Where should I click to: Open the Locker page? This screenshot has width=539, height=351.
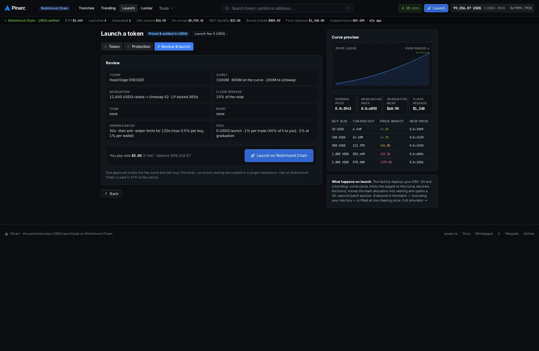pos(147,8)
